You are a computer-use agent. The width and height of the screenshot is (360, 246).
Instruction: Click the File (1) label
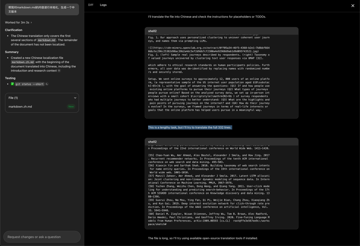coord(13,98)
